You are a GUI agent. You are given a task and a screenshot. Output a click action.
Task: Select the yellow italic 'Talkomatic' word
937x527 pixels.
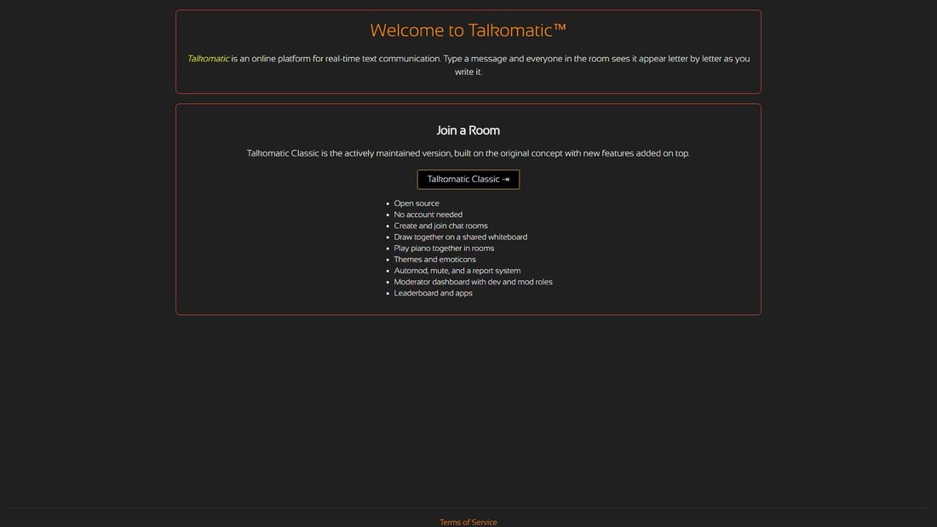click(x=208, y=59)
